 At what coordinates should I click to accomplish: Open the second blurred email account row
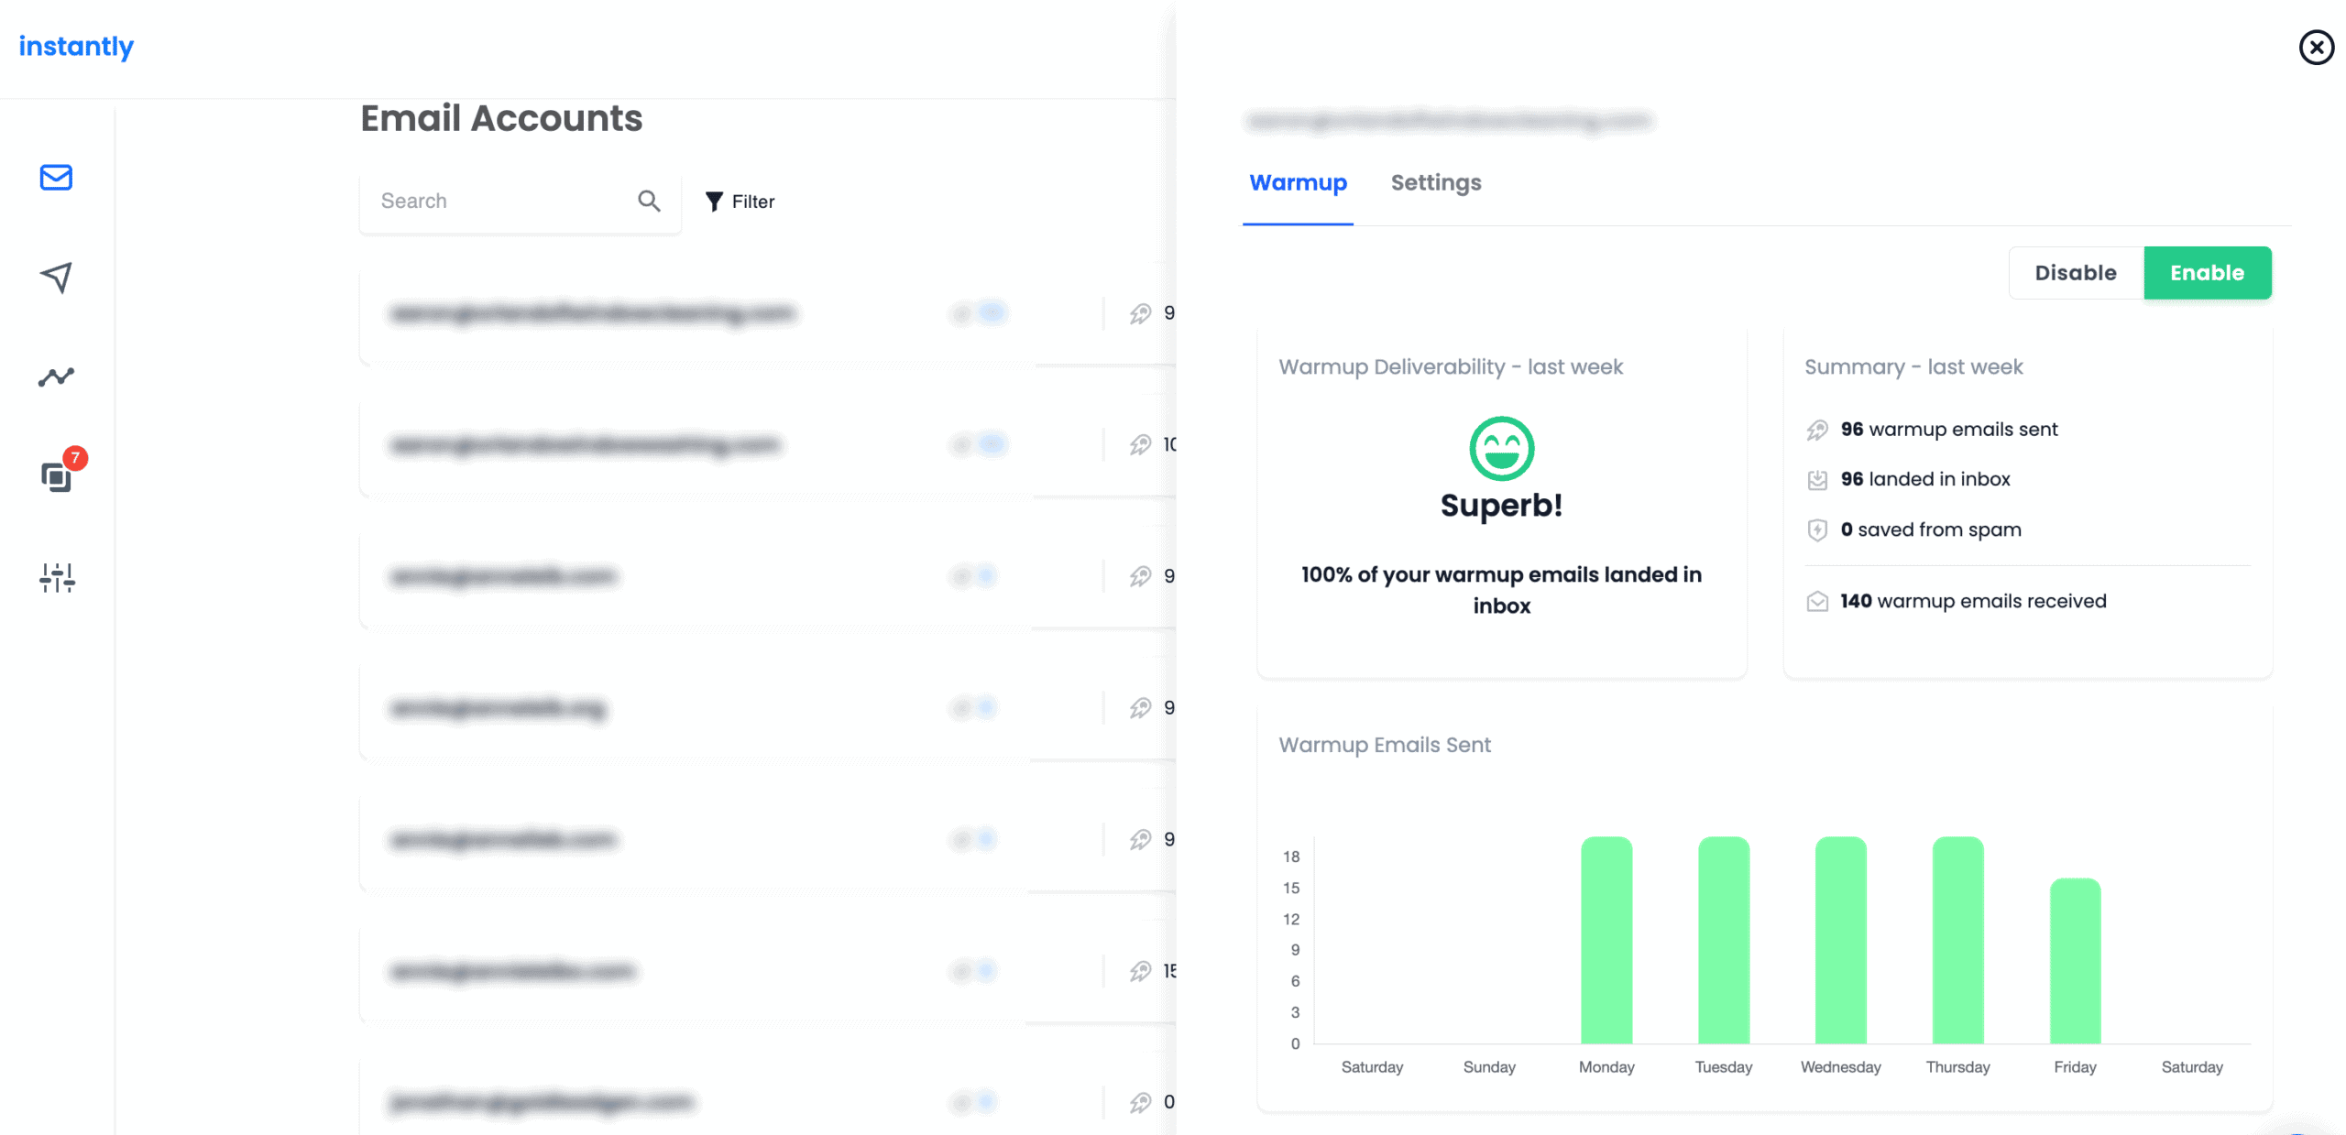pyautogui.click(x=768, y=444)
